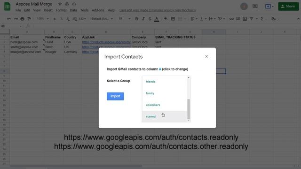Click the group list scroll-up arrow
This screenshot has height=169, width=301.
[x=189, y=77]
